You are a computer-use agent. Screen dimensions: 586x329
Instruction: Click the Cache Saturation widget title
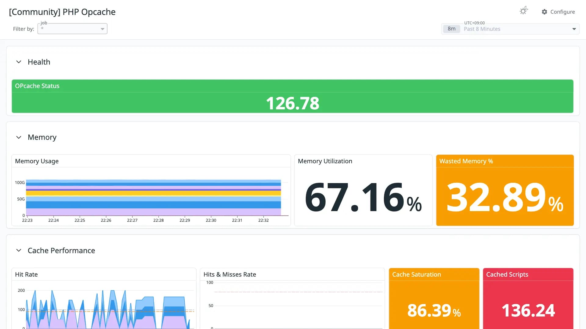(417, 274)
